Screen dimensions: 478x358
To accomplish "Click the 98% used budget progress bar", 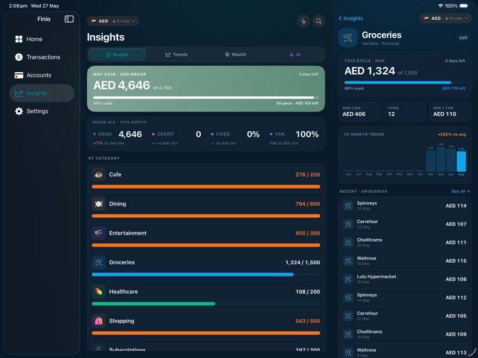I will pos(206,98).
